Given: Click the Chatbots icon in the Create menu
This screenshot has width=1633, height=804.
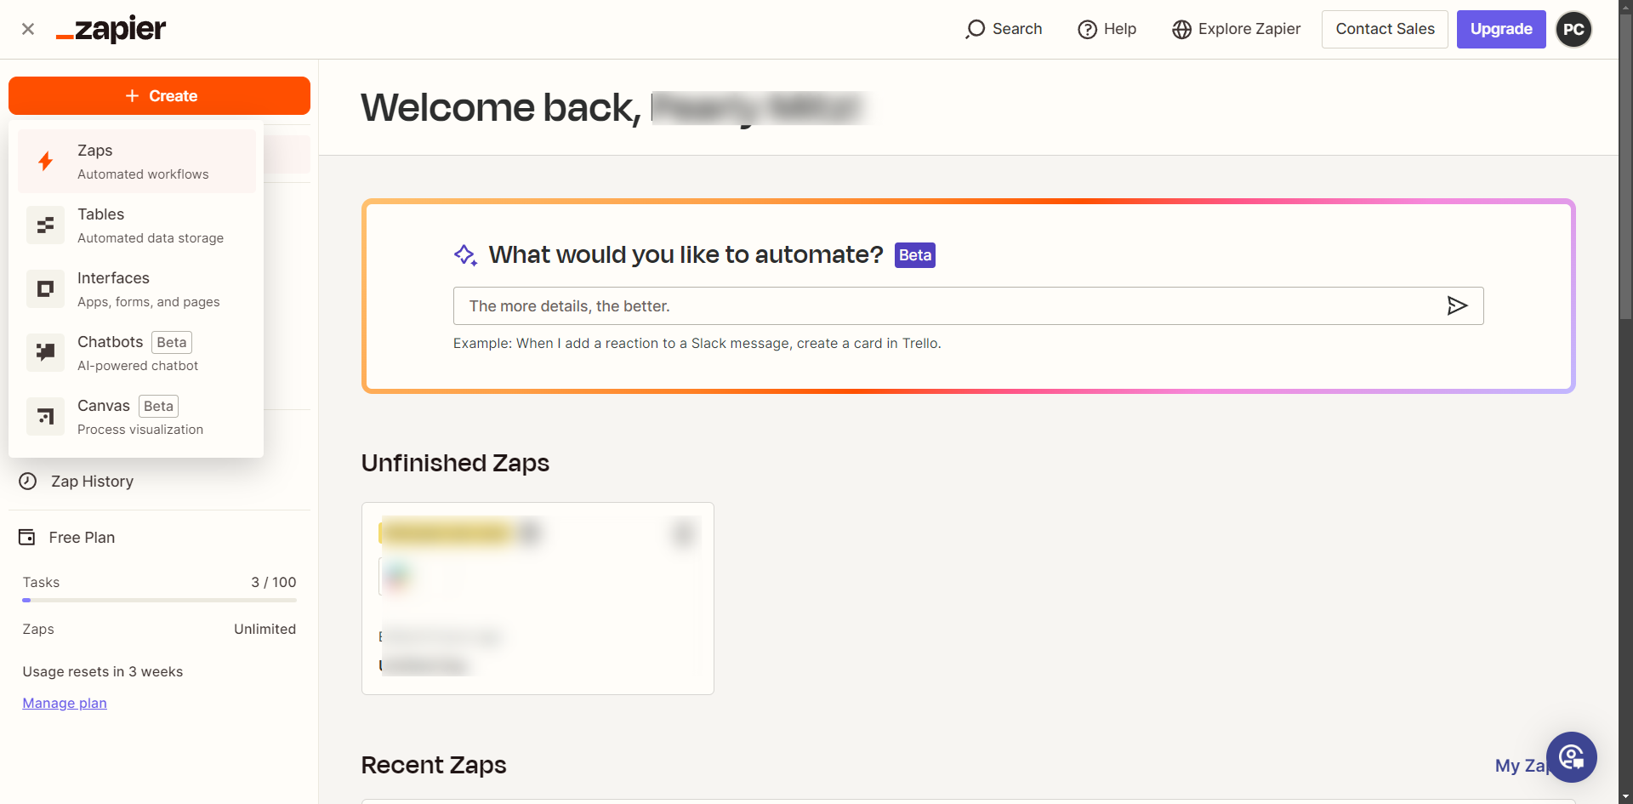Looking at the screenshot, I should click(x=46, y=353).
